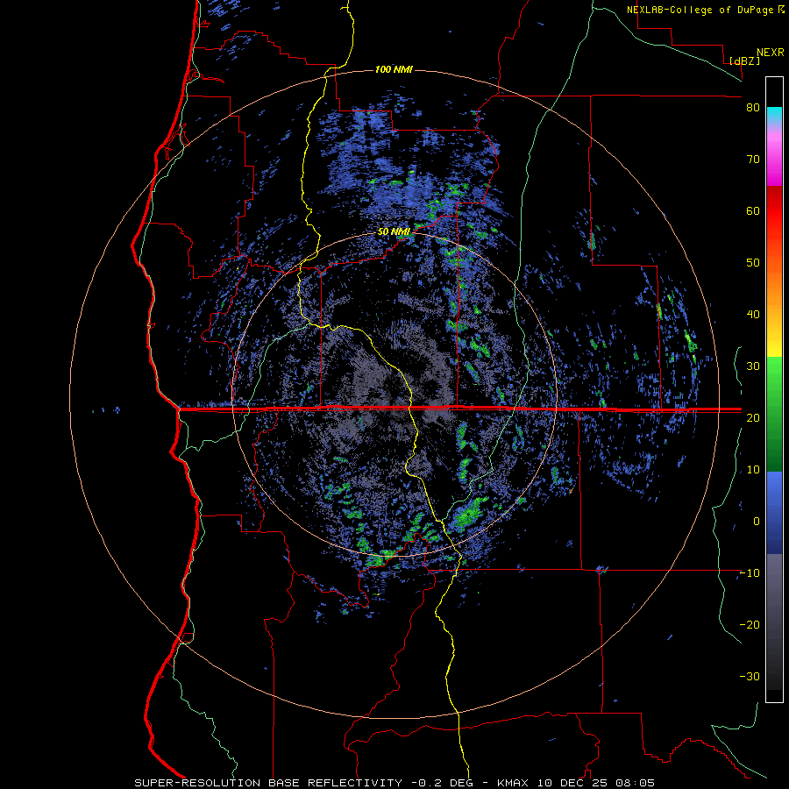
Task: Select the "-10" value on the dBZ scale
Action: [750, 573]
